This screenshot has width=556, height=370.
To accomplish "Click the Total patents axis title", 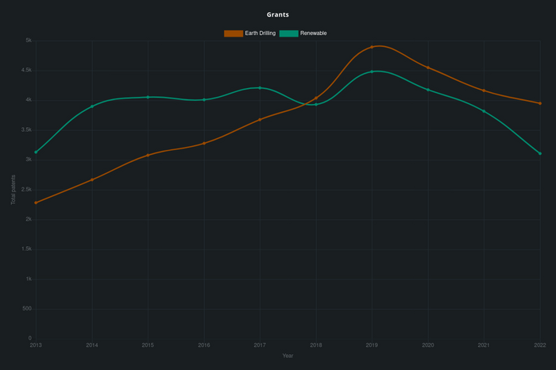I will click(x=14, y=190).
